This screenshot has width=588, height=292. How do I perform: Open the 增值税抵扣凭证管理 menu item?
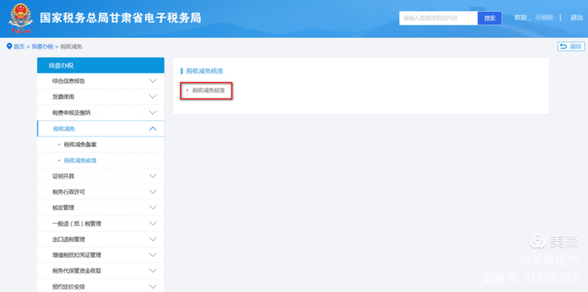100,255
